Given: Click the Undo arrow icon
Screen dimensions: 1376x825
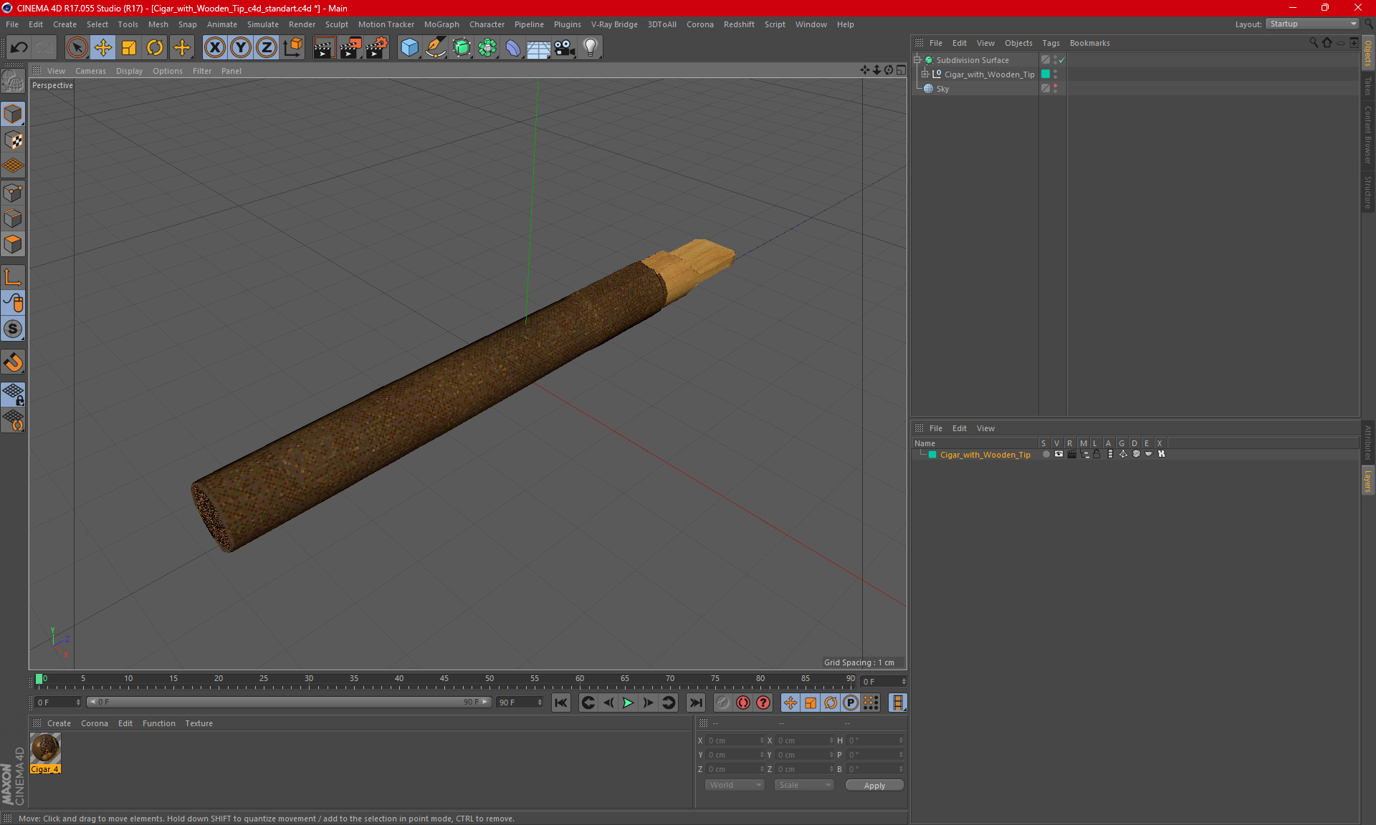Looking at the screenshot, I should 19,48.
